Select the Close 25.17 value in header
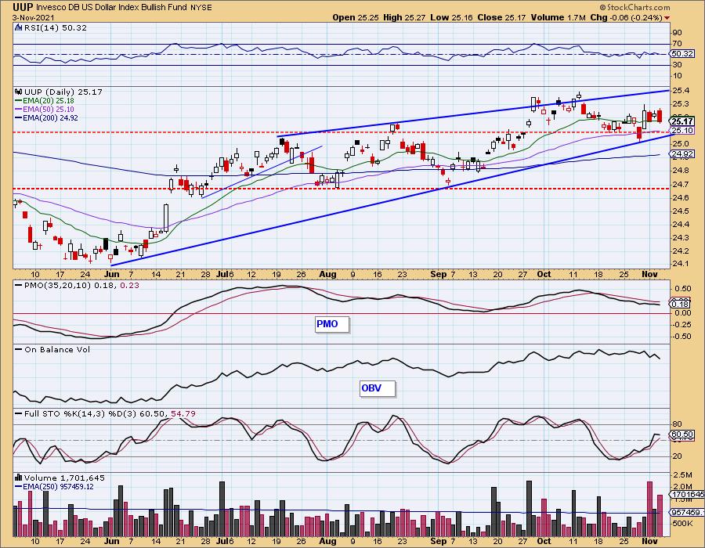 pos(501,17)
